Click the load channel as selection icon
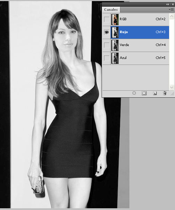This screenshot has height=210, width=175. tap(134, 93)
